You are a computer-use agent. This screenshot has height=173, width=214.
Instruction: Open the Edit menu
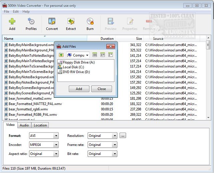(x=16, y=12)
